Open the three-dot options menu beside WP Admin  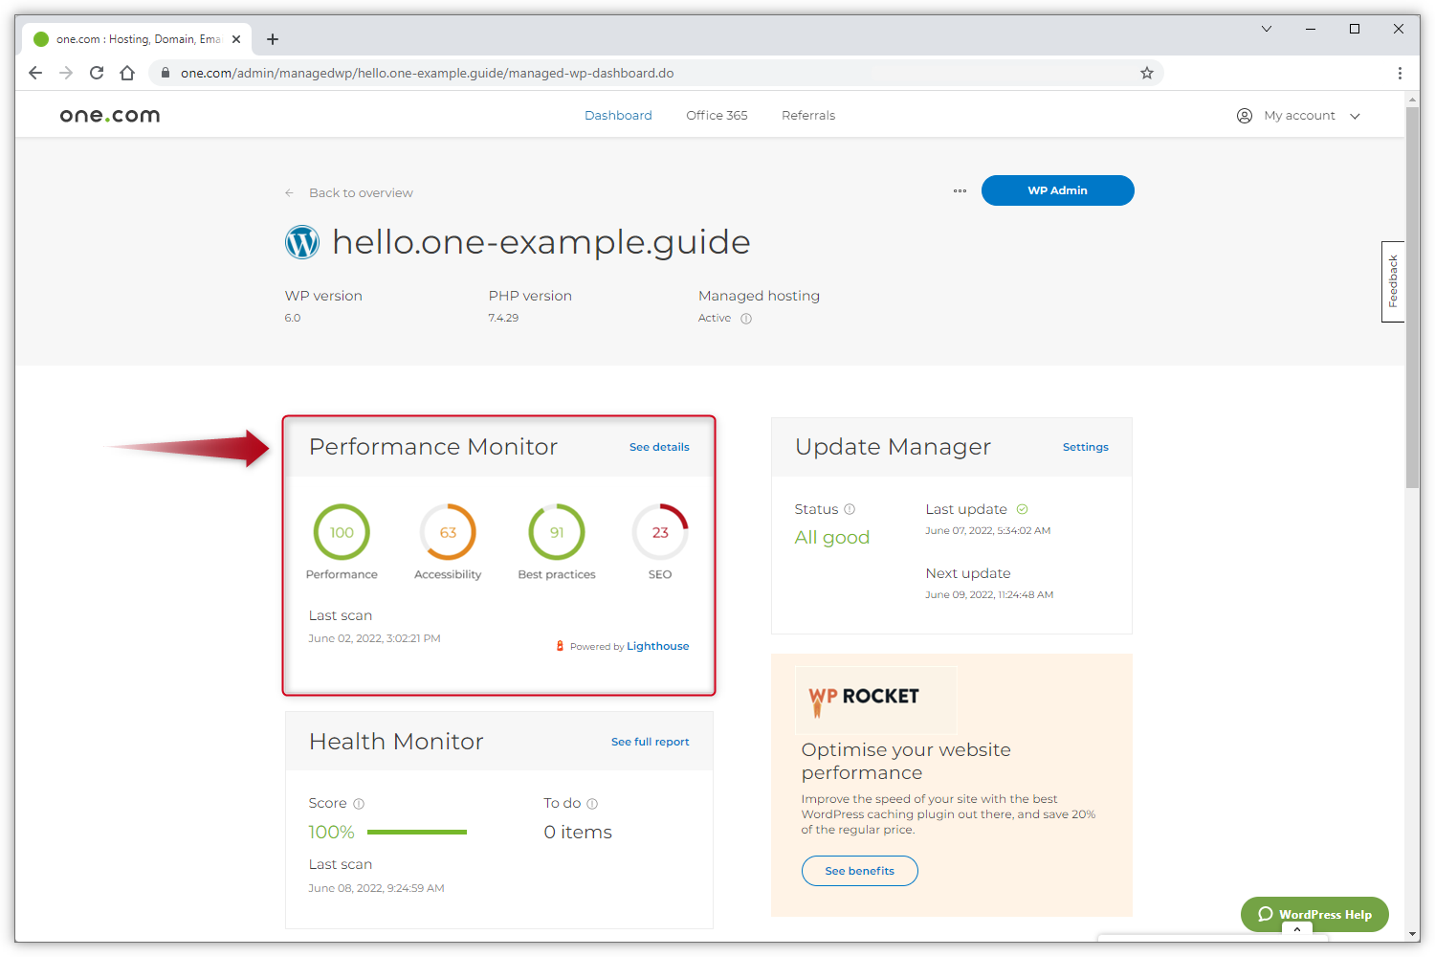click(960, 190)
